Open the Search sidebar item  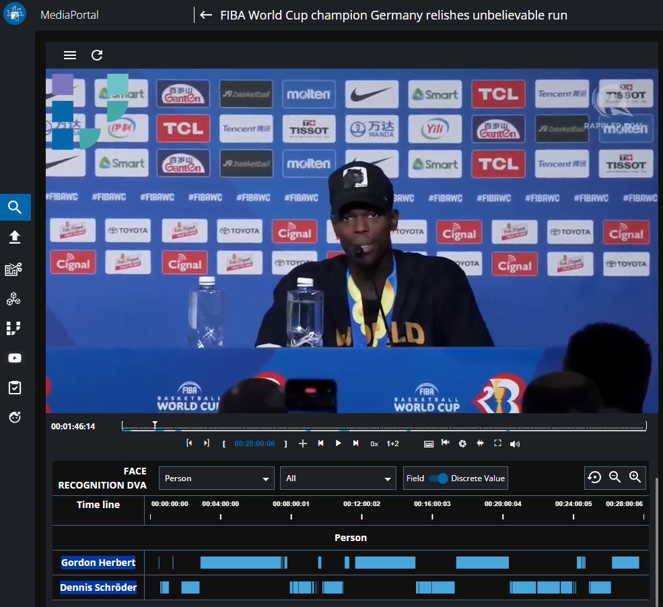(15, 207)
